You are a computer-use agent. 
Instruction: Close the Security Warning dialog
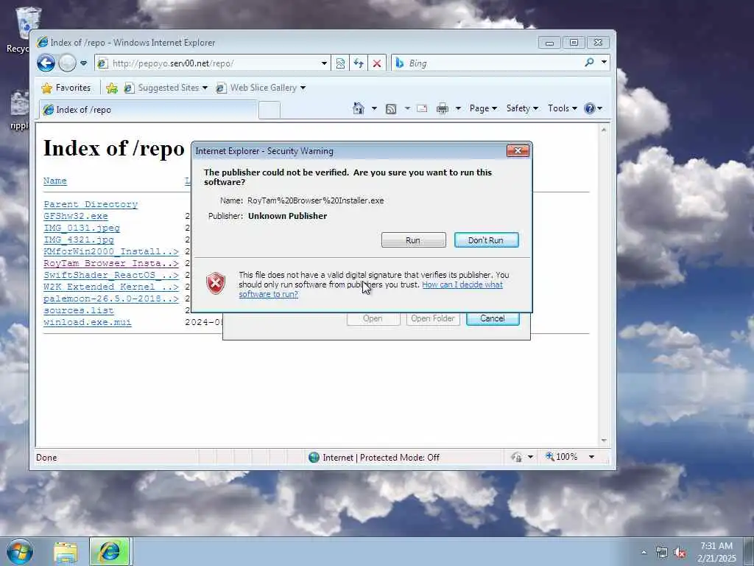518,151
